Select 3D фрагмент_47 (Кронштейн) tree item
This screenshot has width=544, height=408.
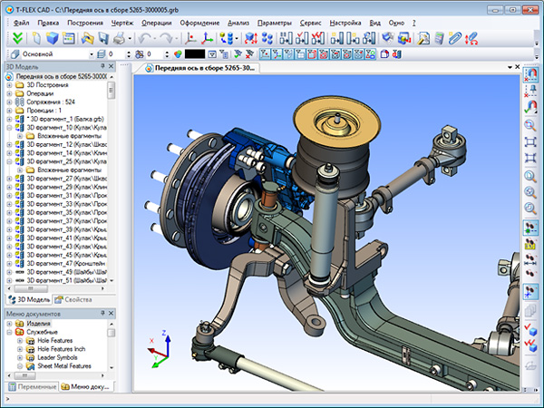pyautogui.click(x=66, y=264)
